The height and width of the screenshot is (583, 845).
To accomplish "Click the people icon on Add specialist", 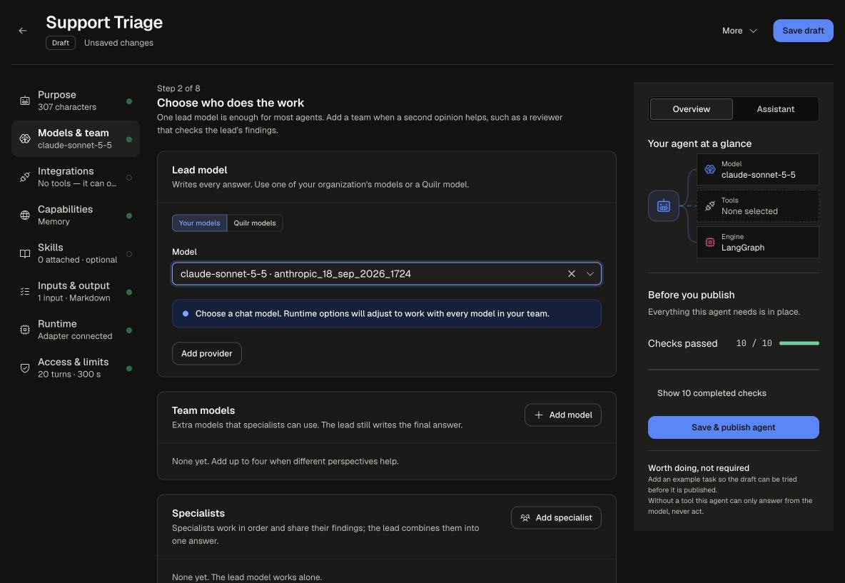I will click(x=525, y=518).
